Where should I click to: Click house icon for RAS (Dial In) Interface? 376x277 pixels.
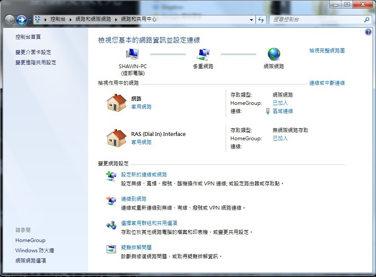117,138
